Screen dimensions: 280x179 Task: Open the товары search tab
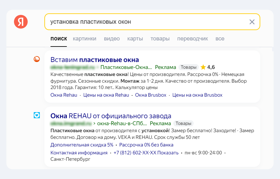tap(160, 39)
